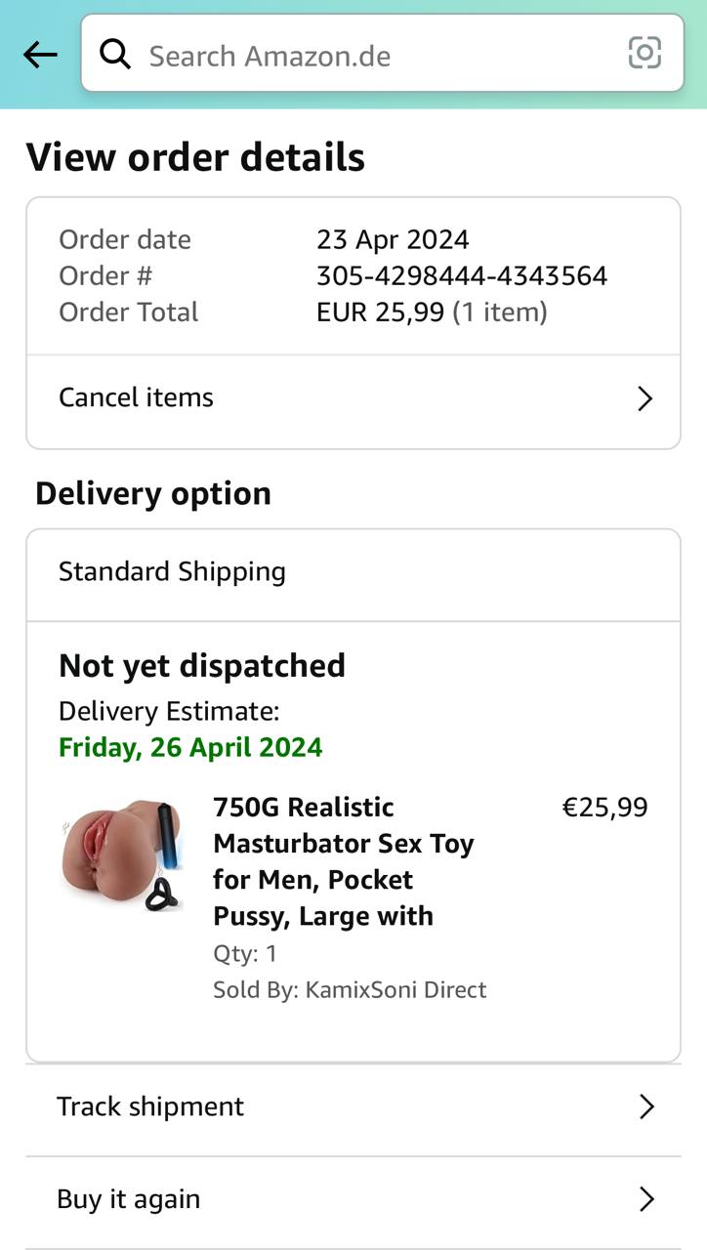707x1250 pixels.
Task: Click the order number 305-4298444-4343564
Action: click(462, 275)
